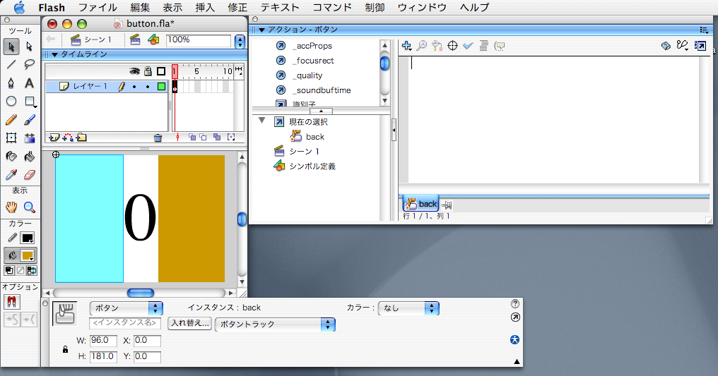Click the 入れ替え... swap button
Image resolution: width=718 pixels, height=376 pixels.
189,324
